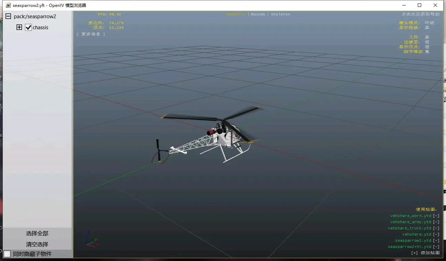This screenshot has width=446, height=261.
Task: Remove vehshare_worn.ytd via its [-] icon
Action: point(436,216)
